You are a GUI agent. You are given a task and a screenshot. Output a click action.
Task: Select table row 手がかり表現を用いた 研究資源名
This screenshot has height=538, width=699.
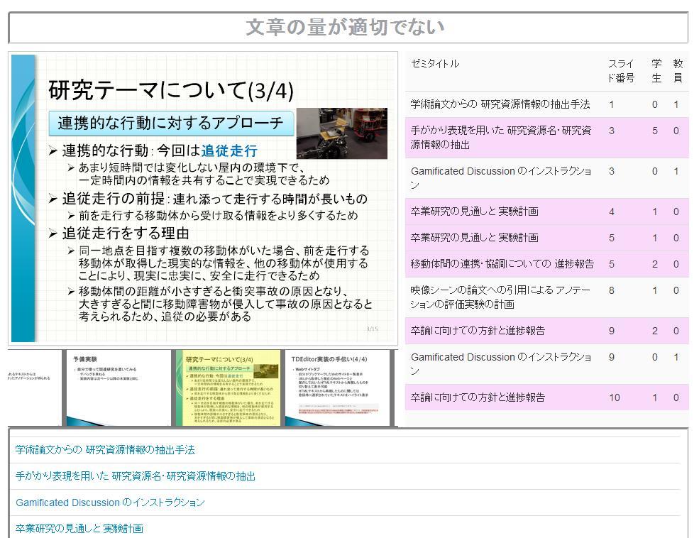coord(547,138)
